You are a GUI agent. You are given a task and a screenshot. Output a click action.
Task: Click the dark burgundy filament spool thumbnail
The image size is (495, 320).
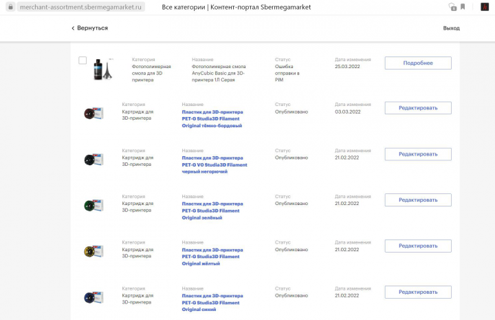coord(93,113)
